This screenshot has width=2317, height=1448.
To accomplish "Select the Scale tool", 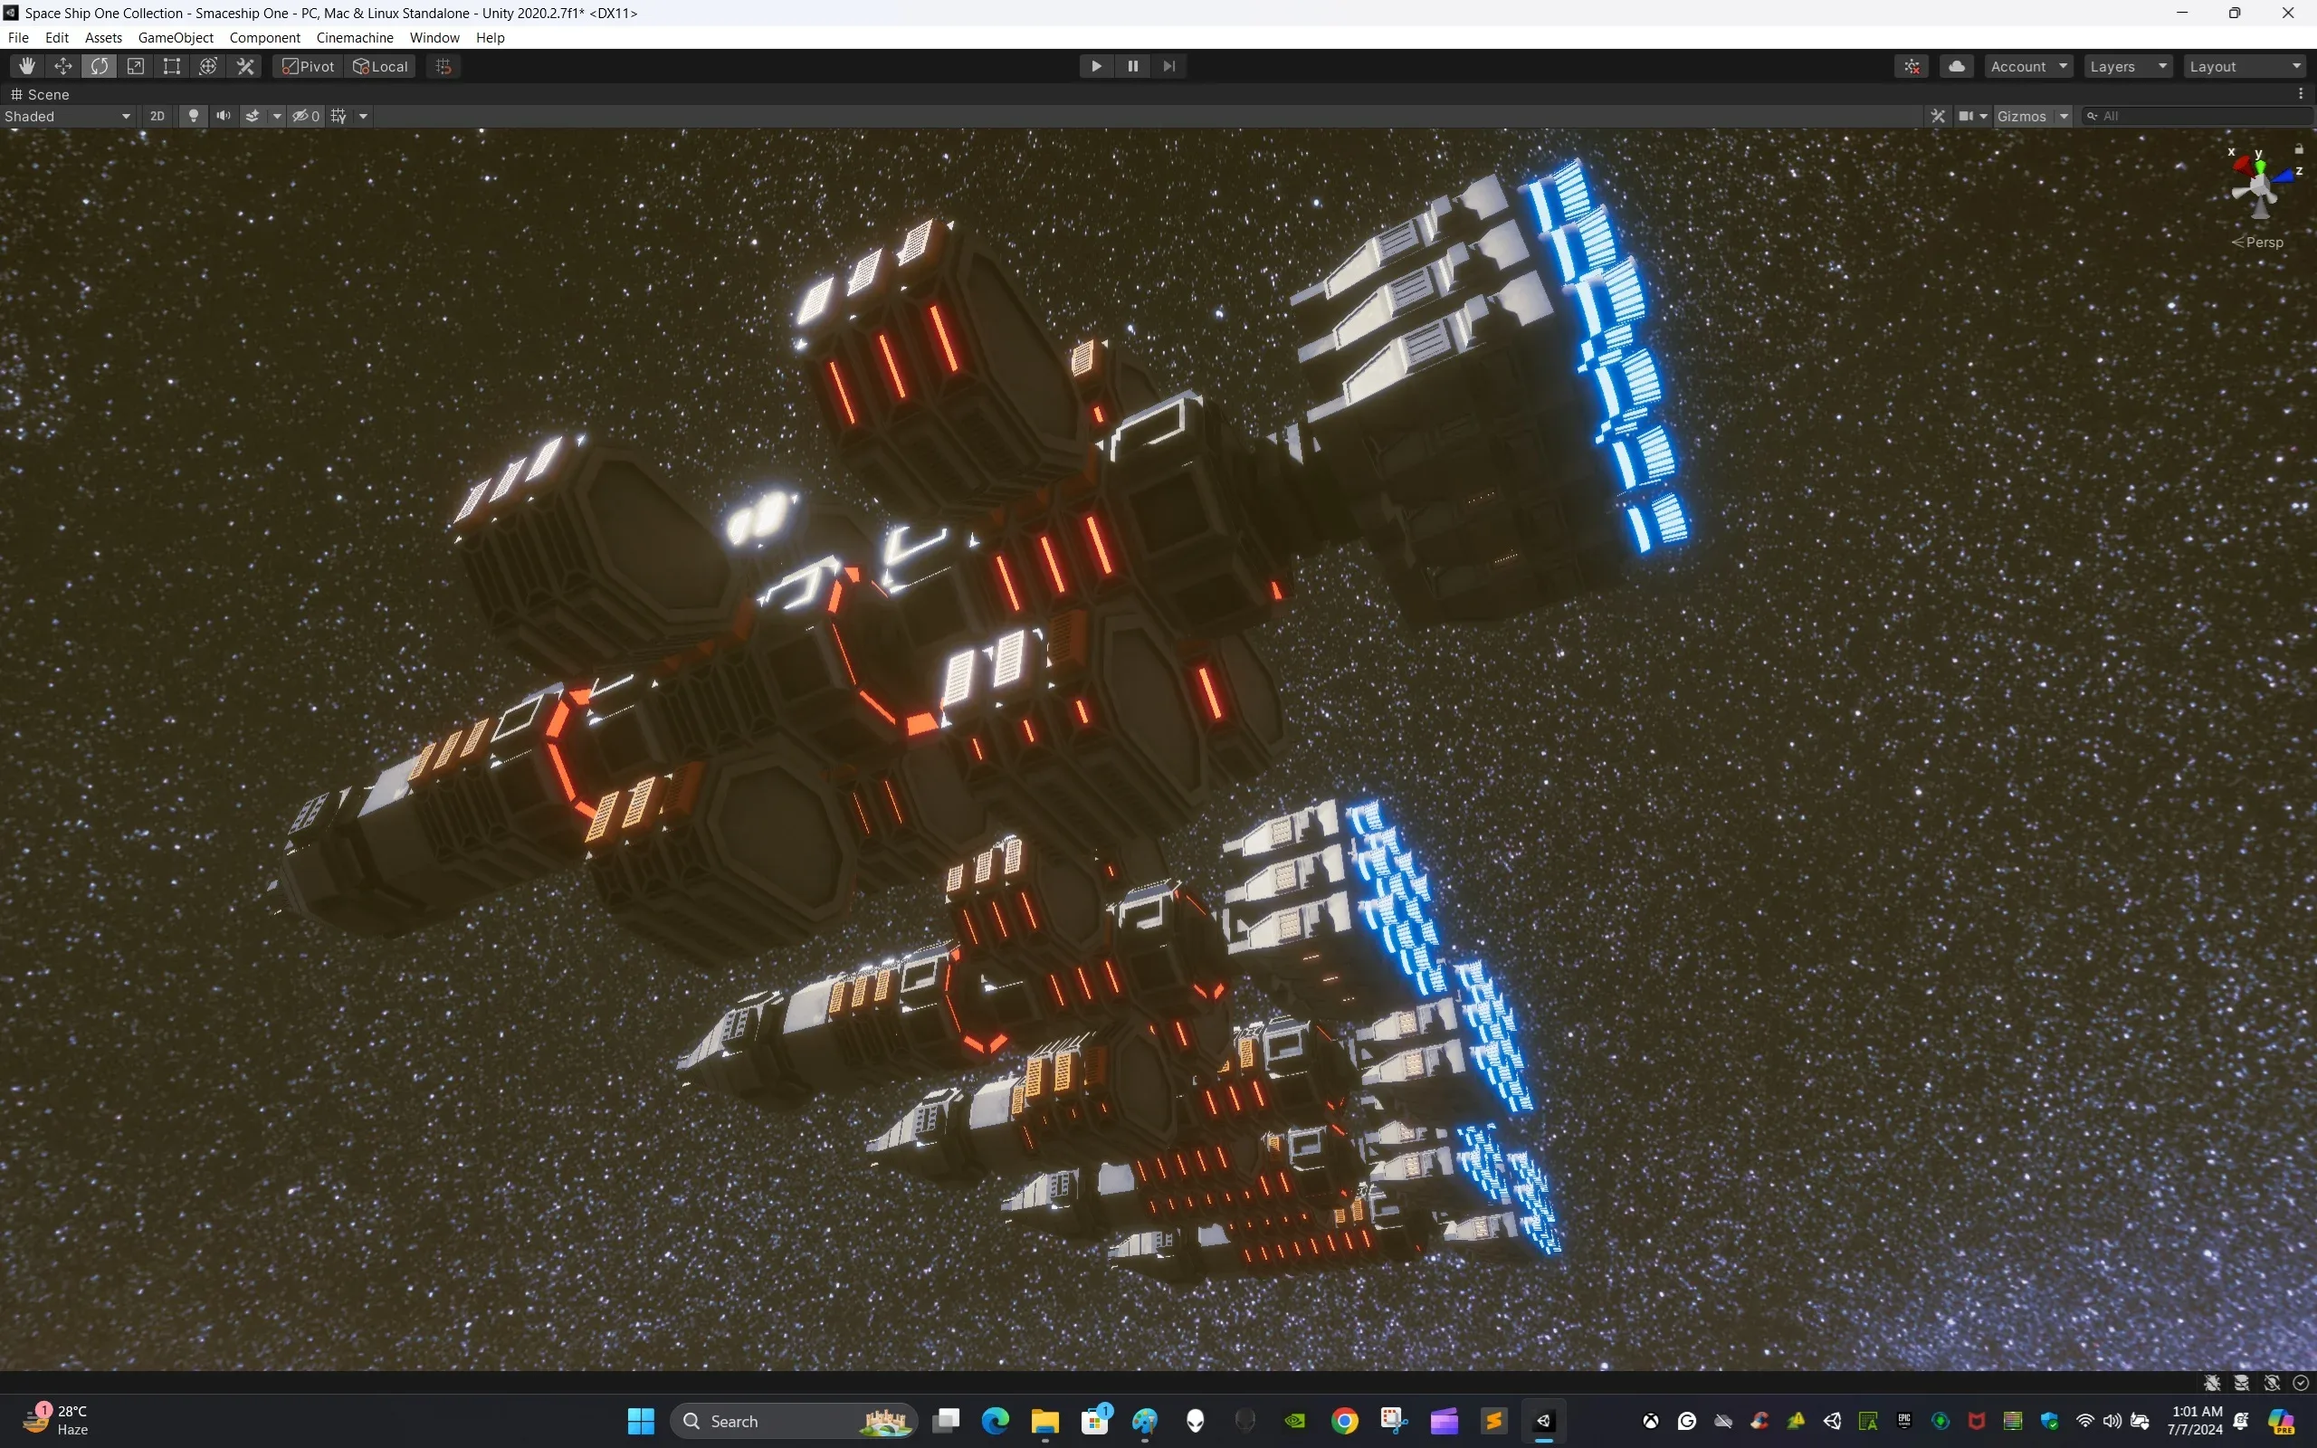I will [x=135, y=65].
